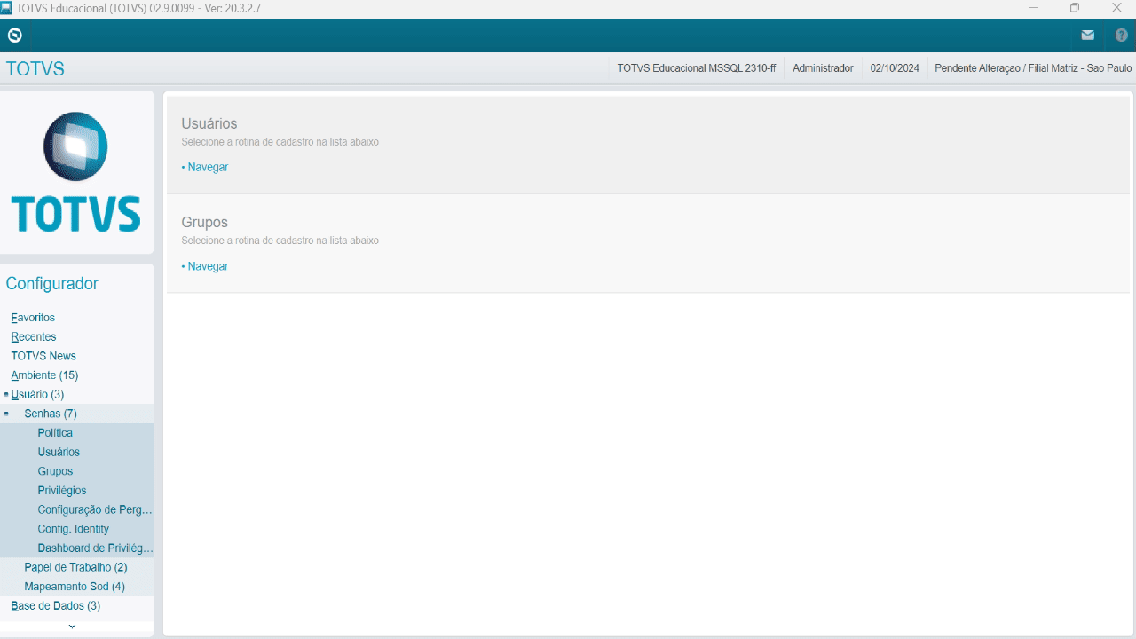Click the 02/10/2024 date in the header
This screenshot has width=1136, height=639.
pyautogui.click(x=895, y=68)
